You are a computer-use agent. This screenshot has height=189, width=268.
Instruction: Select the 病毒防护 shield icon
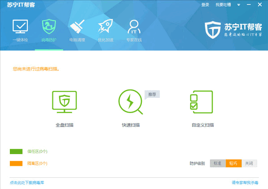pyautogui.click(x=49, y=26)
